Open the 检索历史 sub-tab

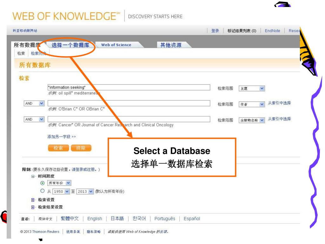point(38,53)
